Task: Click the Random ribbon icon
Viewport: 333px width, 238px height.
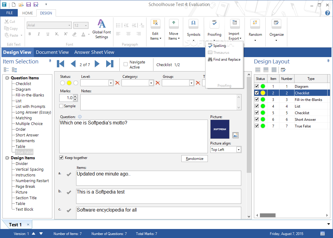Action: [x=255, y=24]
